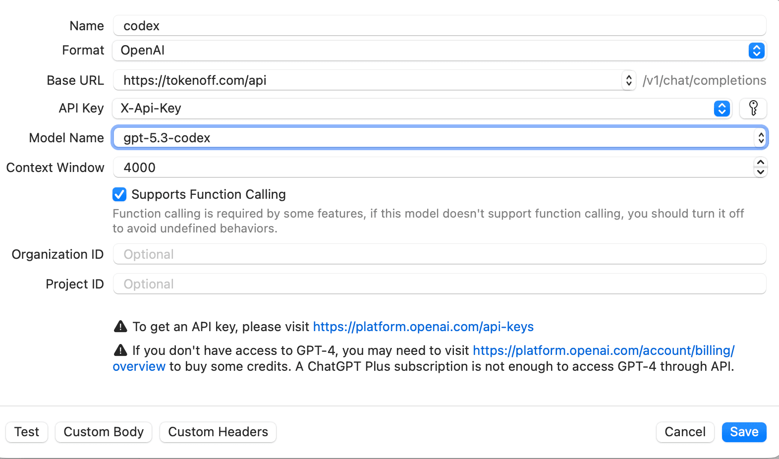Cancel the model configuration dialog
The height and width of the screenshot is (459, 779).
coord(685,432)
